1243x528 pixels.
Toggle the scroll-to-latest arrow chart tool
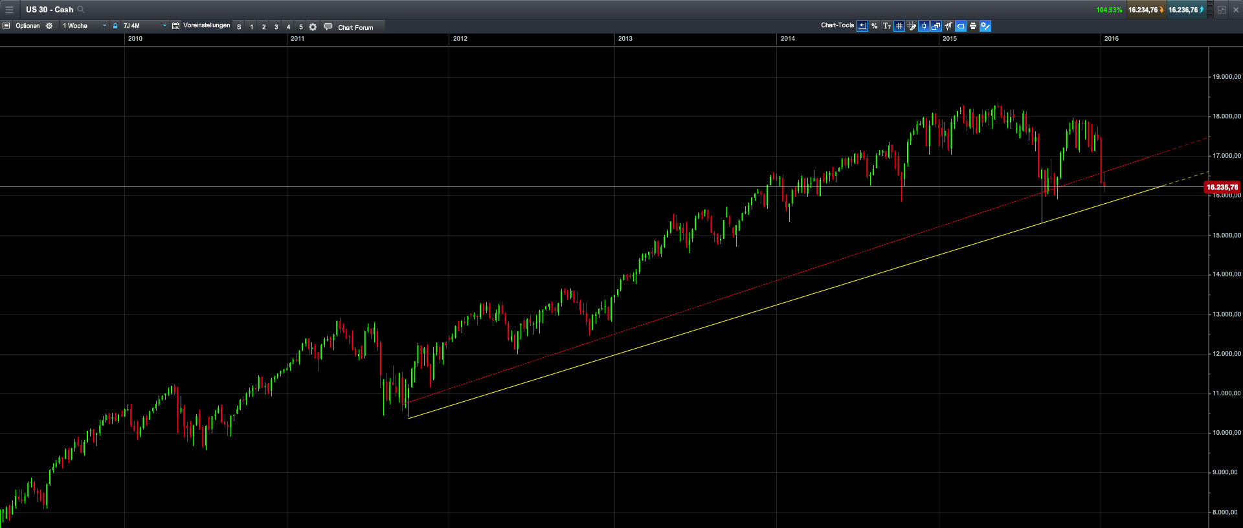(x=862, y=26)
